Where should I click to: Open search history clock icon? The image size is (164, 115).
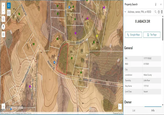159,12
